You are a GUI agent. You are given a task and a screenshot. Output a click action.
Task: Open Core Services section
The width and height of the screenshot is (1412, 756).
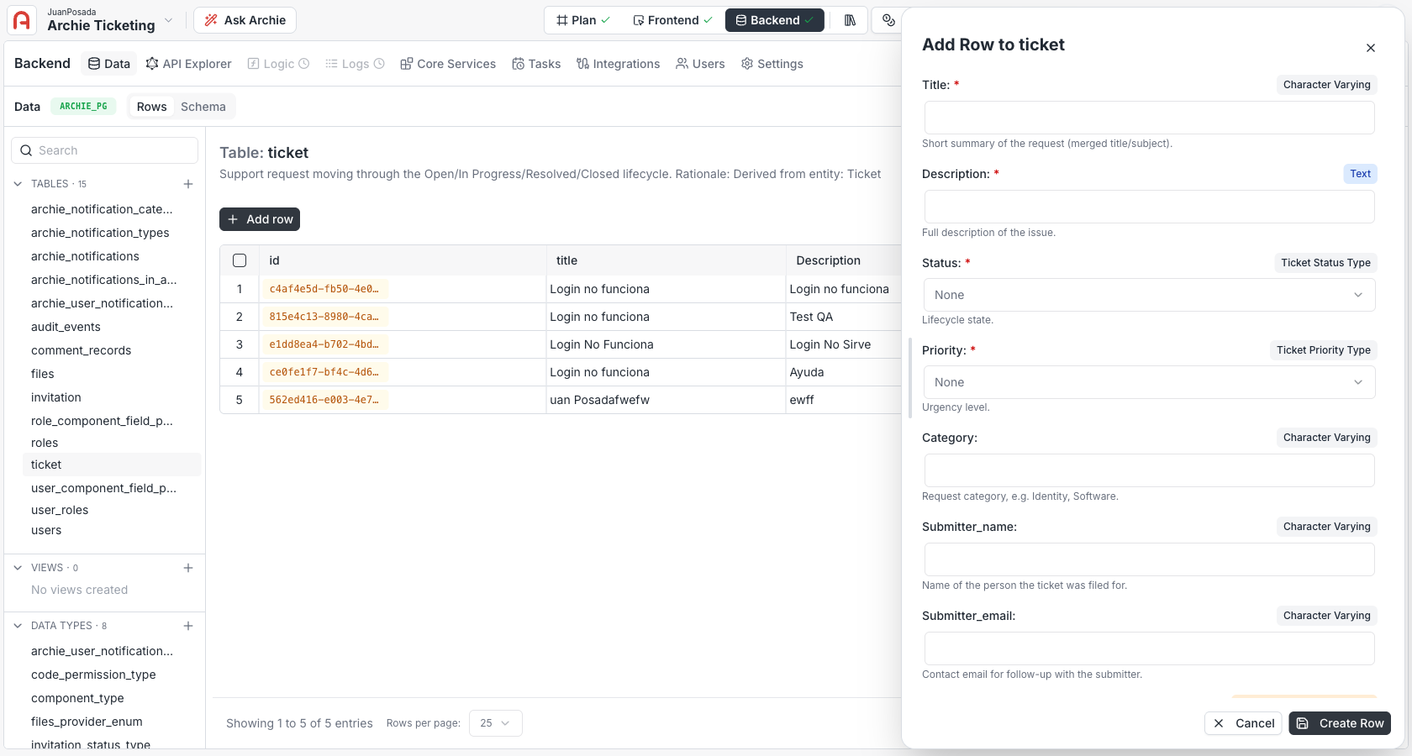448,64
